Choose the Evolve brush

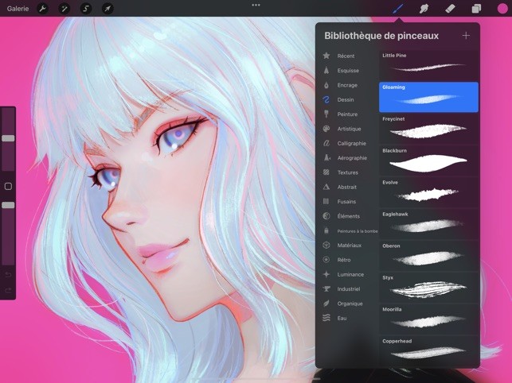[x=428, y=192]
